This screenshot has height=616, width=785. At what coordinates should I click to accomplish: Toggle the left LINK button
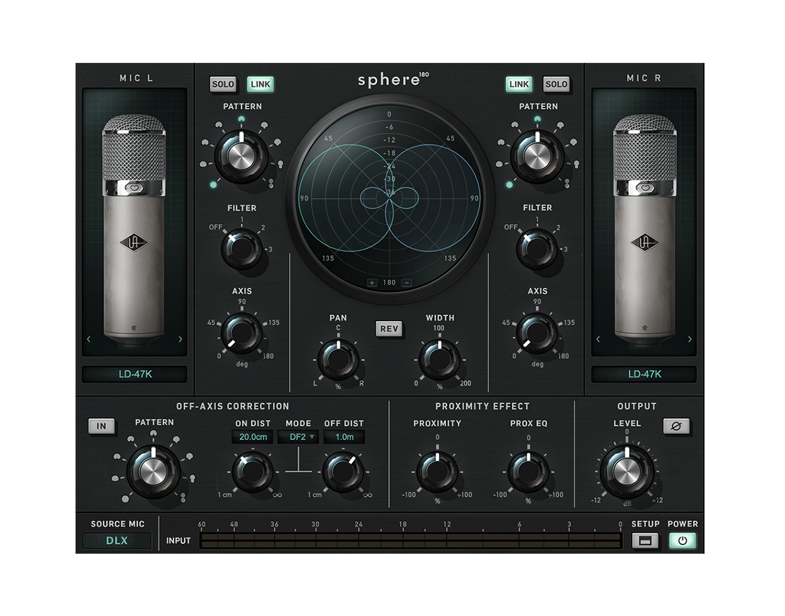pos(260,84)
